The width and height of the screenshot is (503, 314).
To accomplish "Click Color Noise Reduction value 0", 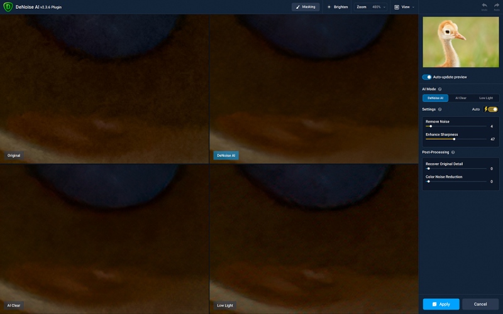I will click(492, 181).
